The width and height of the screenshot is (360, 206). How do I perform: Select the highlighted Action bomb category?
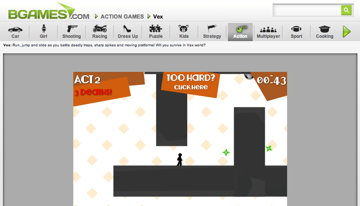pyautogui.click(x=240, y=32)
